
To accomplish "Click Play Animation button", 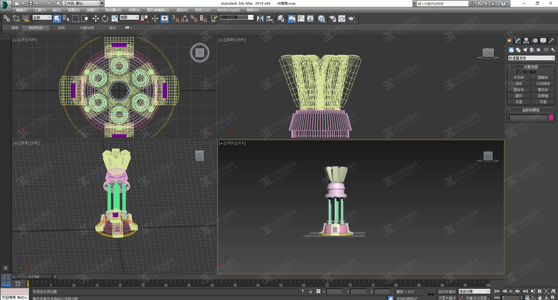I will (x=511, y=291).
